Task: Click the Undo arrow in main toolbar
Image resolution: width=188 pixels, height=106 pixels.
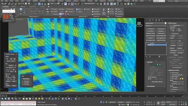Action: point(2,4)
